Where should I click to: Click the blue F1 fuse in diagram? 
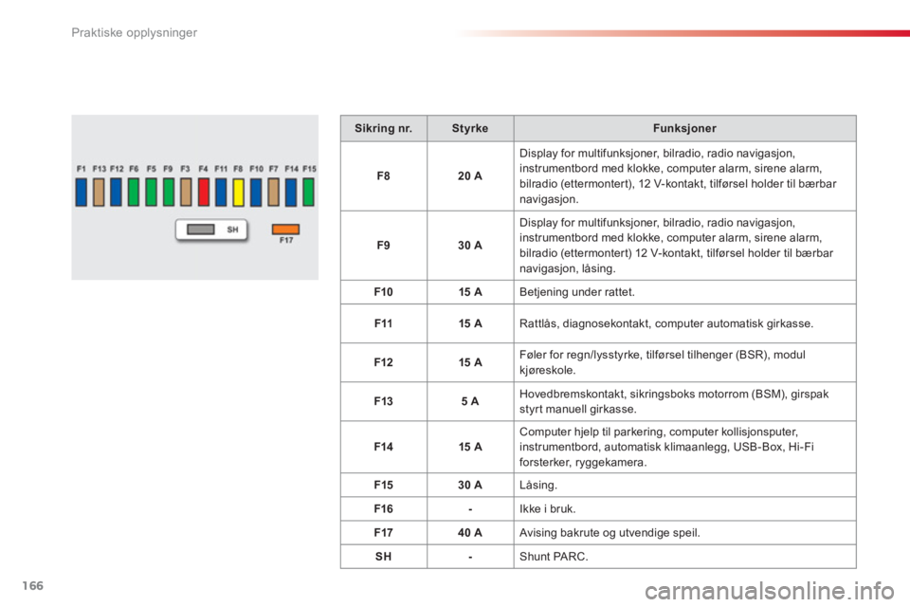[82, 193]
